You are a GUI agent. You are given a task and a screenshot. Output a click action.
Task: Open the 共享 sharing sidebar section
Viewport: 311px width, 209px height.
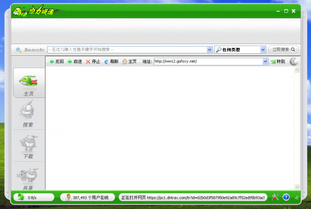(x=28, y=178)
